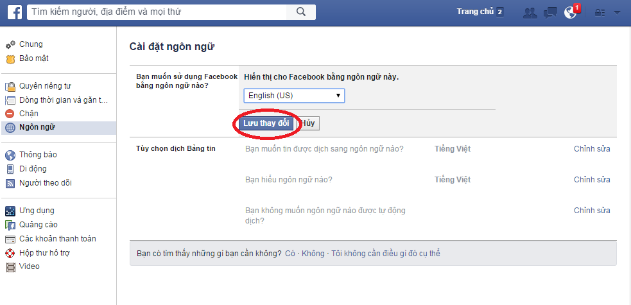
Task: Click the phone icon beside Di động
Action: [x=10, y=170]
